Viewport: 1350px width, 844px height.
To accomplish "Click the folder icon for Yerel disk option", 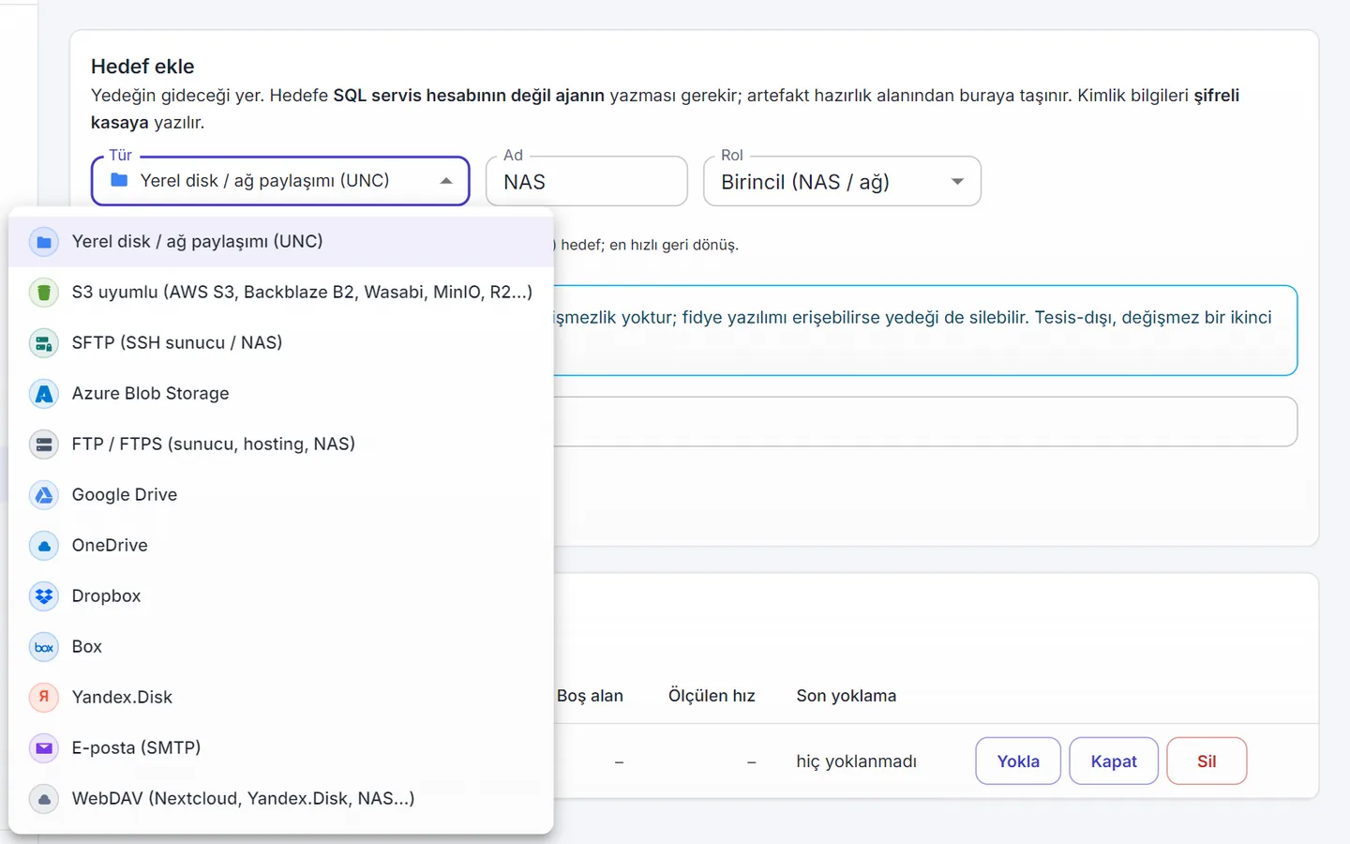I will pyautogui.click(x=44, y=242).
